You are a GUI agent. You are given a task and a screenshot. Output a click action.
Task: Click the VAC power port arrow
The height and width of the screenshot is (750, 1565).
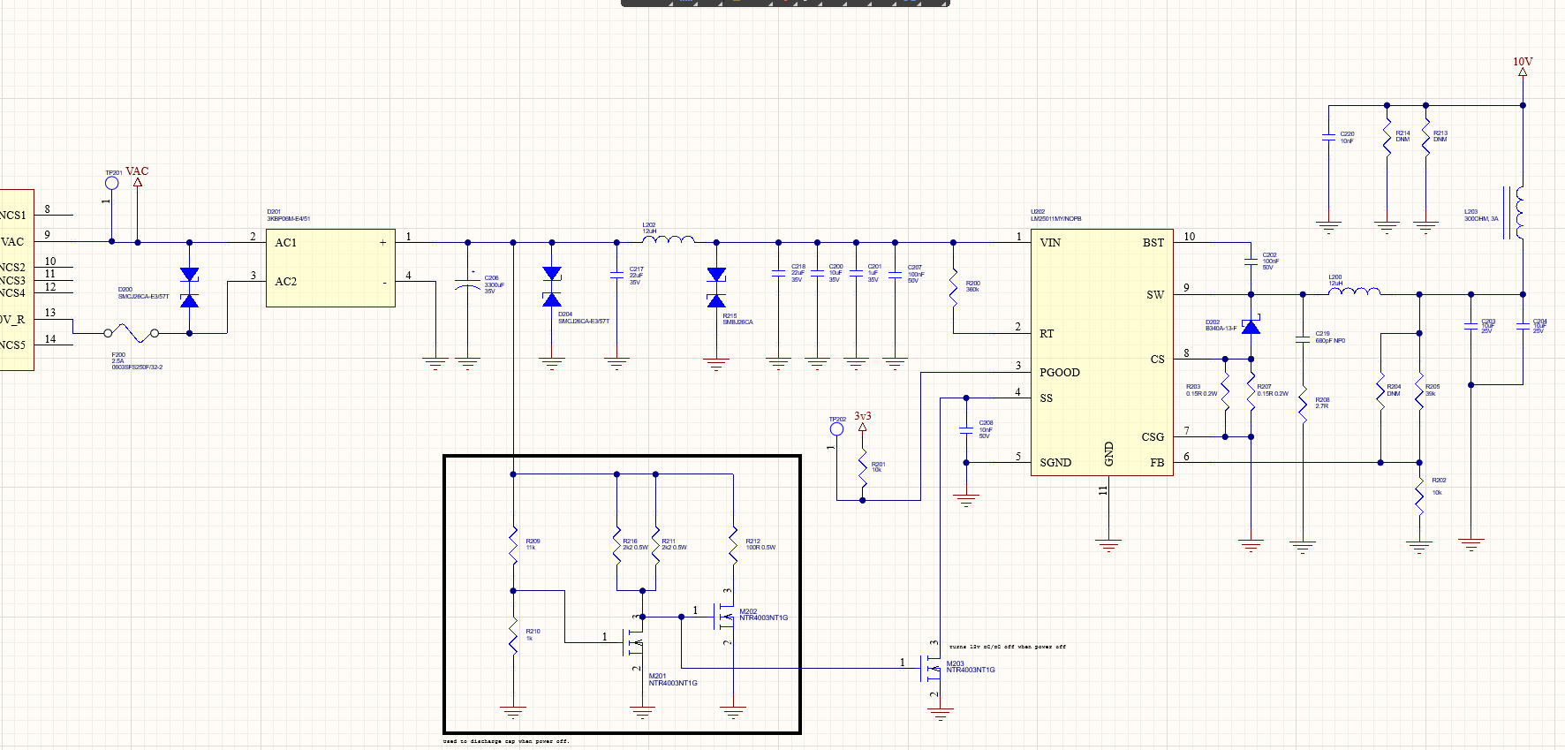click(x=137, y=183)
